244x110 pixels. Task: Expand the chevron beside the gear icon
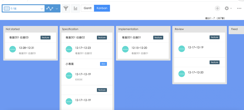pyautogui.click(x=231, y=9)
